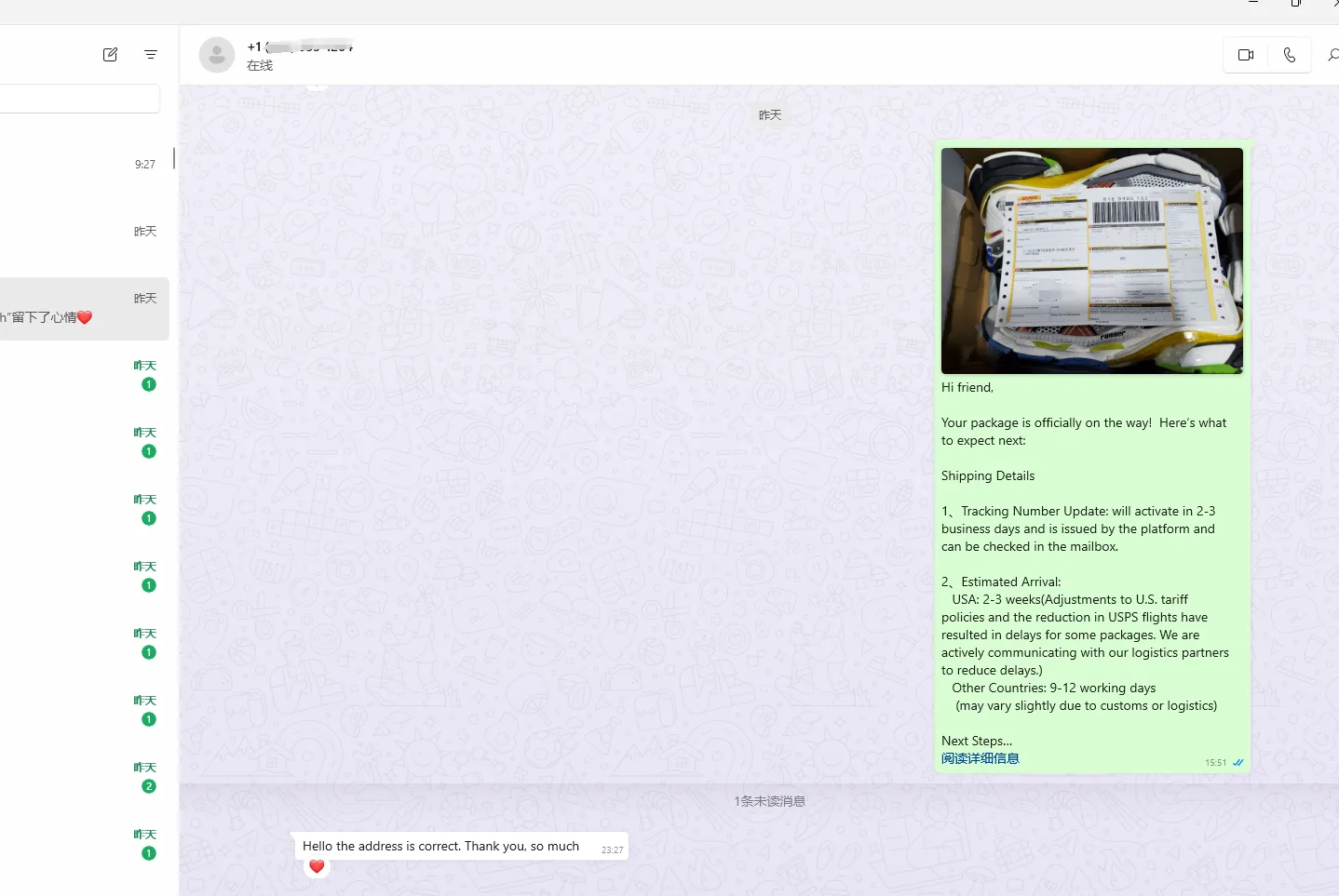Click the double-check read receipt at 15:51
1339x896 pixels.
coord(1238,763)
